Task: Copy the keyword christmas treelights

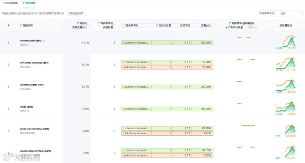Action: point(44,41)
